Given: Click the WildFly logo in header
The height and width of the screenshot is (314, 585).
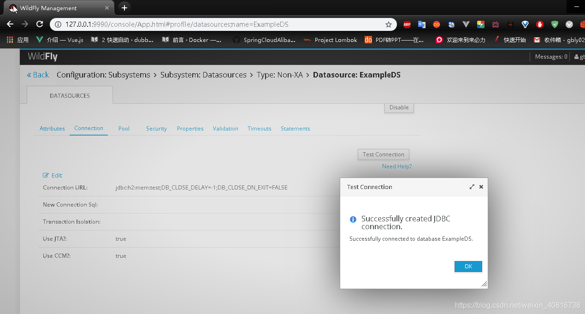Looking at the screenshot, I should (42, 57).
